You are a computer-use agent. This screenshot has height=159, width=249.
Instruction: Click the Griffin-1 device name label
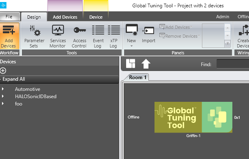(x=193, y=135)
